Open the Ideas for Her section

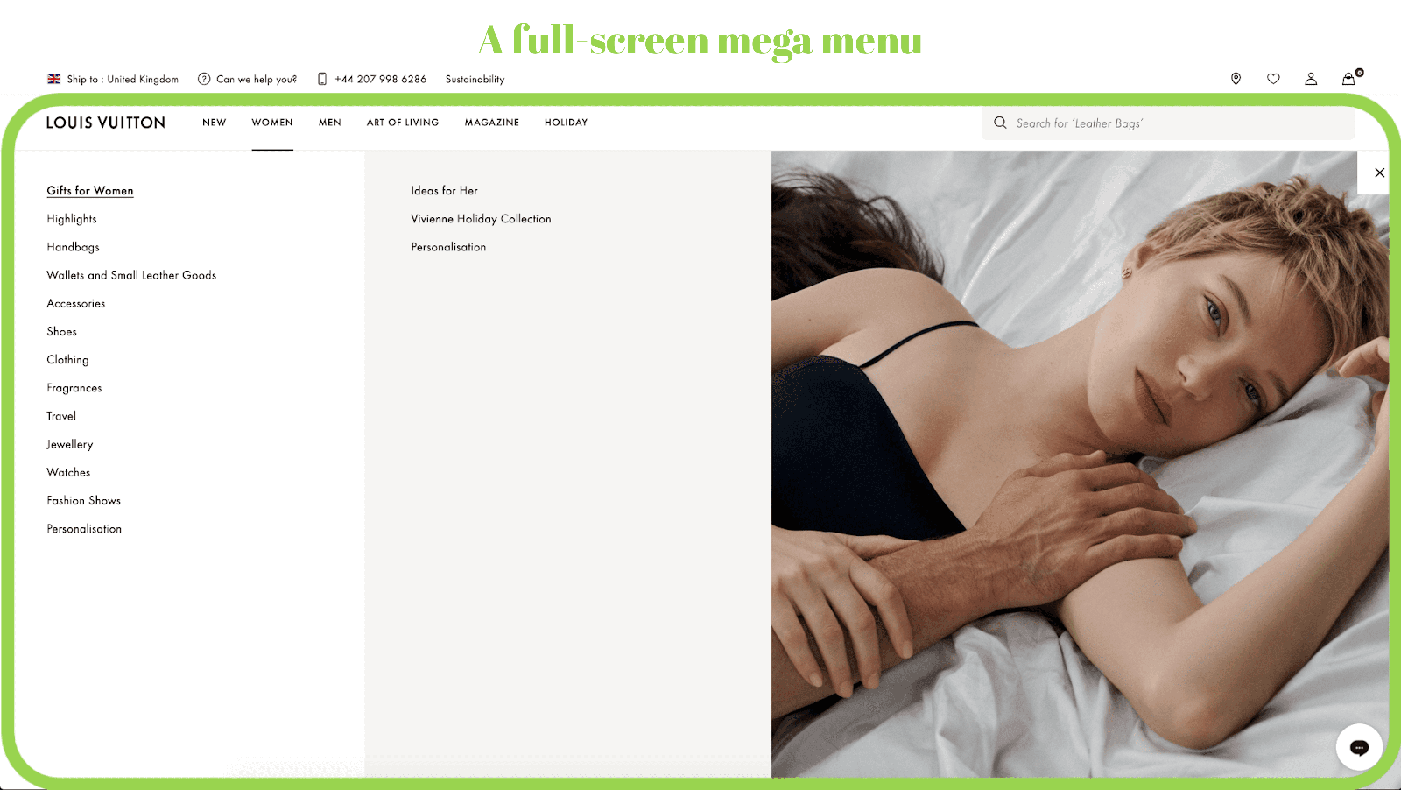click(444, 190)
